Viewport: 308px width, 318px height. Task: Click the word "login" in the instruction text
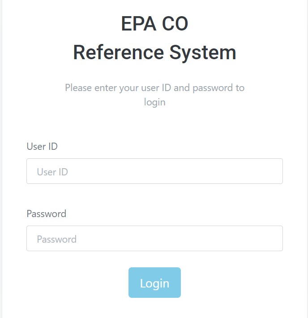[x=154, y=102]
